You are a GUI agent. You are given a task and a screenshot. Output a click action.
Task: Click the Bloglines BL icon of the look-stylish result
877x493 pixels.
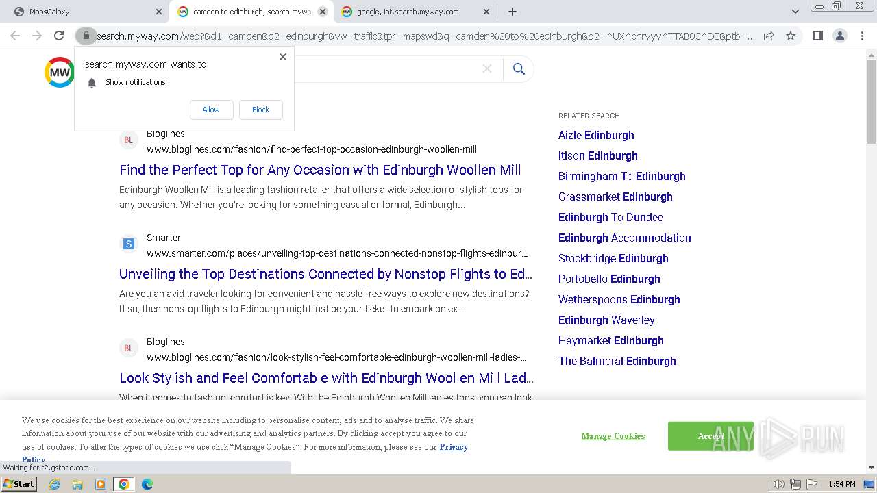128,348
